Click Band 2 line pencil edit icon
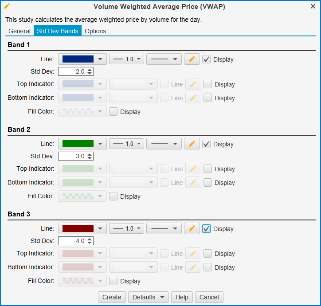Image resolution: width=321 pixels, height=306 pixels. [x=192, y=144]
